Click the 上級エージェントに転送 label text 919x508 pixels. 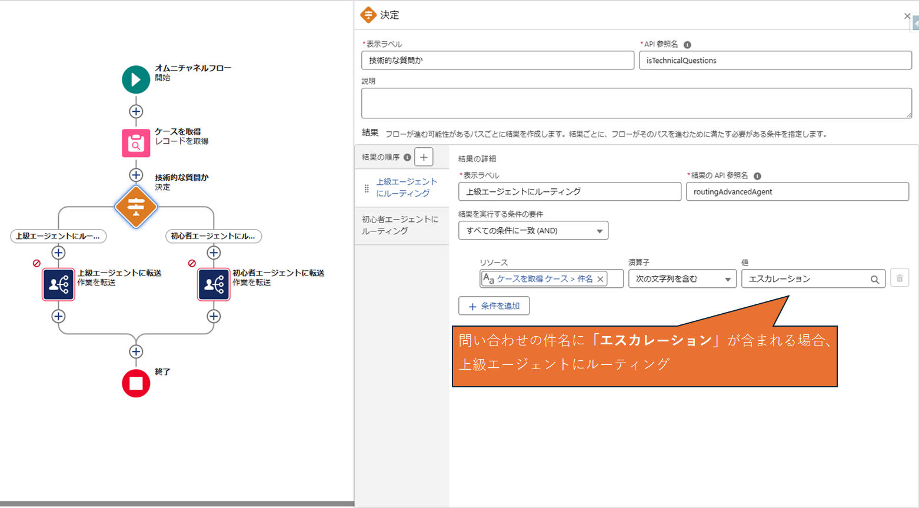tap(119, 273)
